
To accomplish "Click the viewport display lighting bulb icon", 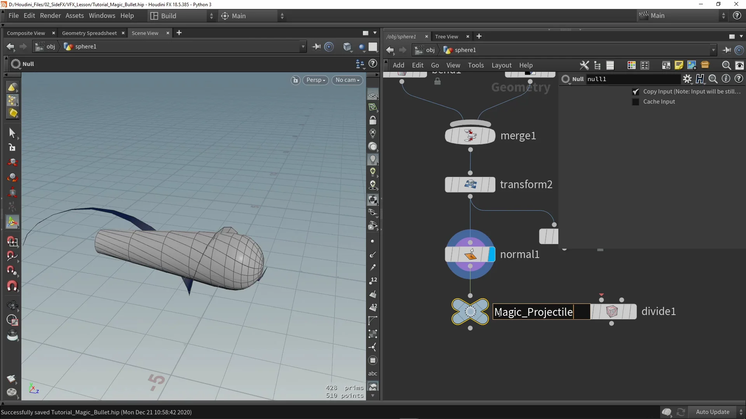I will coord(373,159).
